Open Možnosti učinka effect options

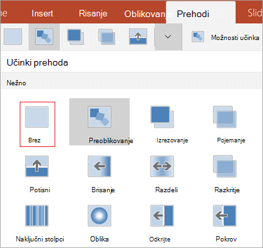(x=226, y=37)
